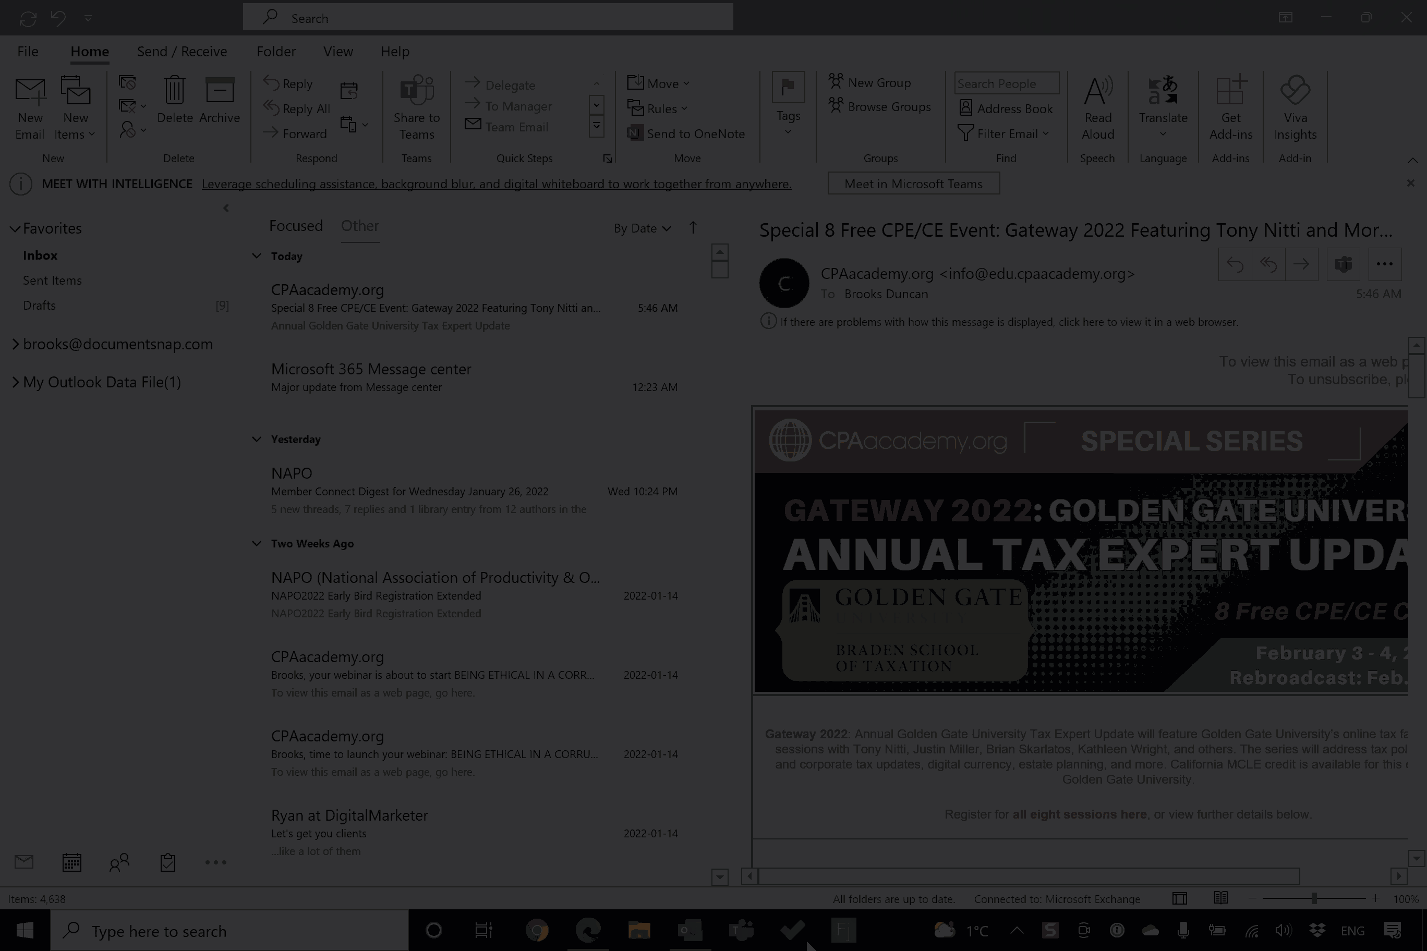Switch to the Other inbox tab
The width and height of the screenshot is (1427, 951).
click(360, 226)
